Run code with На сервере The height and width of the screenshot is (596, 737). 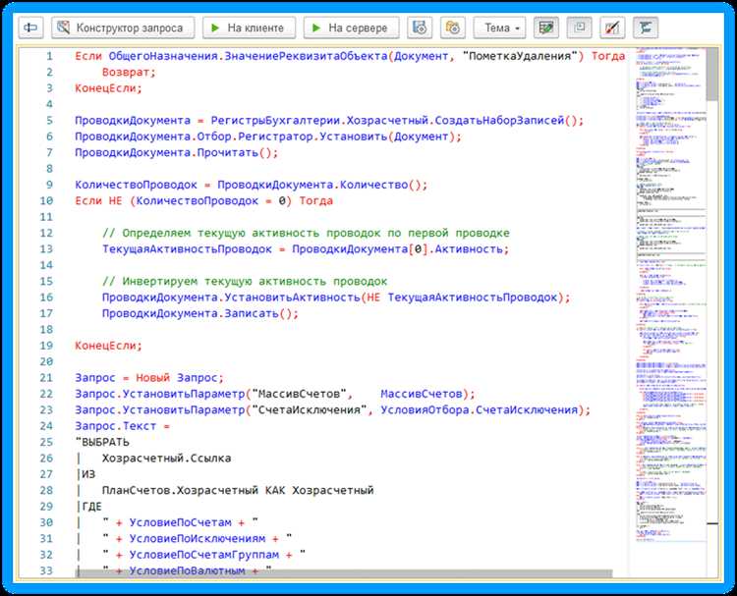tap(352, 27)
